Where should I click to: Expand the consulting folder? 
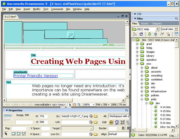[142, 76]
